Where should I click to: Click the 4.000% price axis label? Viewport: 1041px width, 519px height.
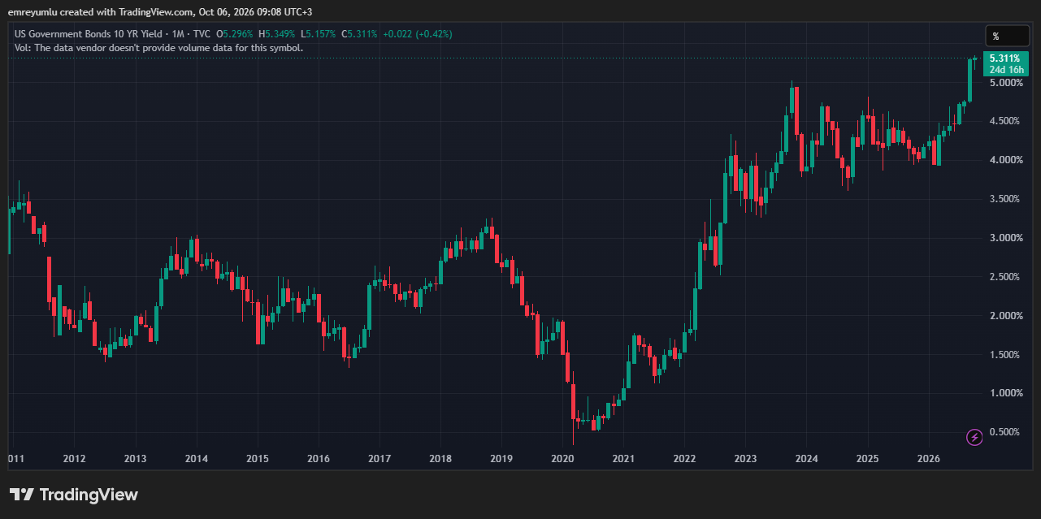1006,160
